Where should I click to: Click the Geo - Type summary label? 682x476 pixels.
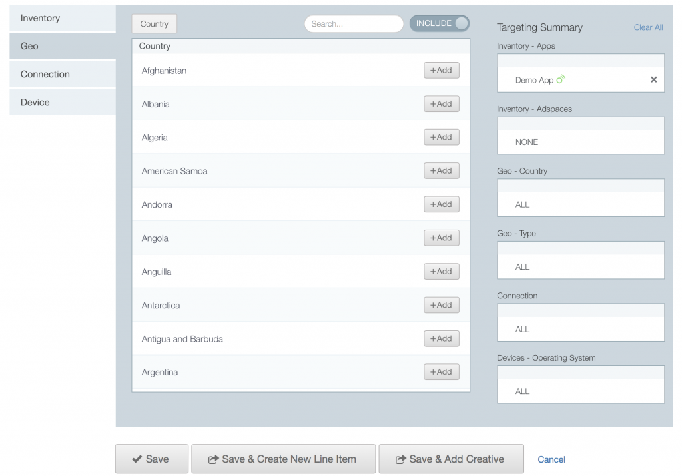(x=516, y=234)
